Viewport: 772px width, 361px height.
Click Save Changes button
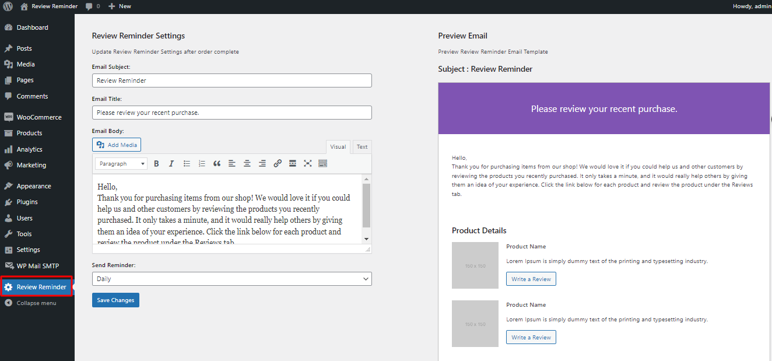[115, 300]
